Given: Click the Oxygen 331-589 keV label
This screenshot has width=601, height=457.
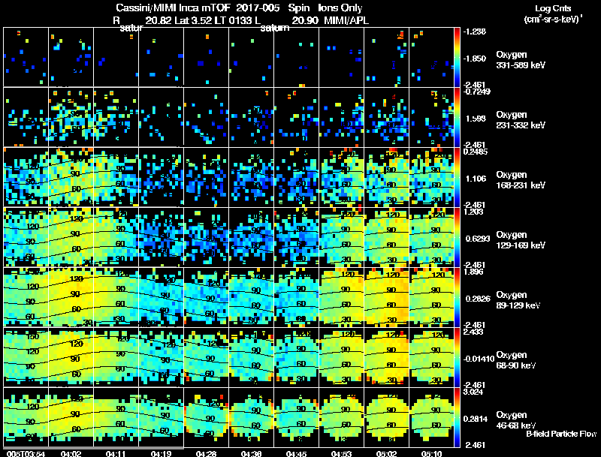Looking at the screenshot, I should point(521,60).
